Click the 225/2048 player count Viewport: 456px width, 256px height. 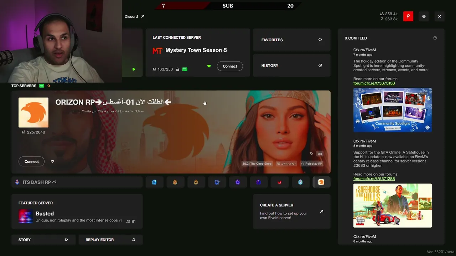pyautogui.click(x=33, y=132)
